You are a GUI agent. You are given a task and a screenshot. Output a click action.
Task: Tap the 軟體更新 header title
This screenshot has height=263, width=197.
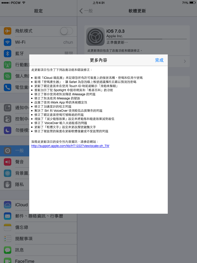(x=137, y=11)
